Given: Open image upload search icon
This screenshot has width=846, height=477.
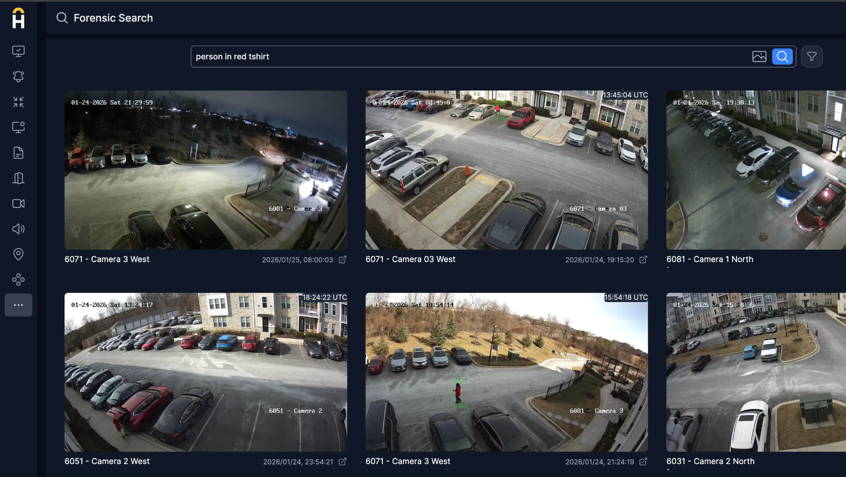Looking at the screenshot, I should (x=759, y=56).
